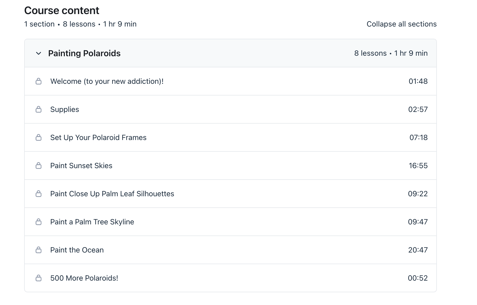Collapse all sections
The width and height of the screenshot is (477, 305).
point(401,24)
